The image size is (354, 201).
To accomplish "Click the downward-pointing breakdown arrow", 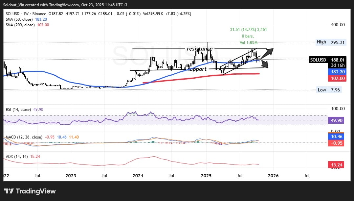I will (x=265, y=64).
